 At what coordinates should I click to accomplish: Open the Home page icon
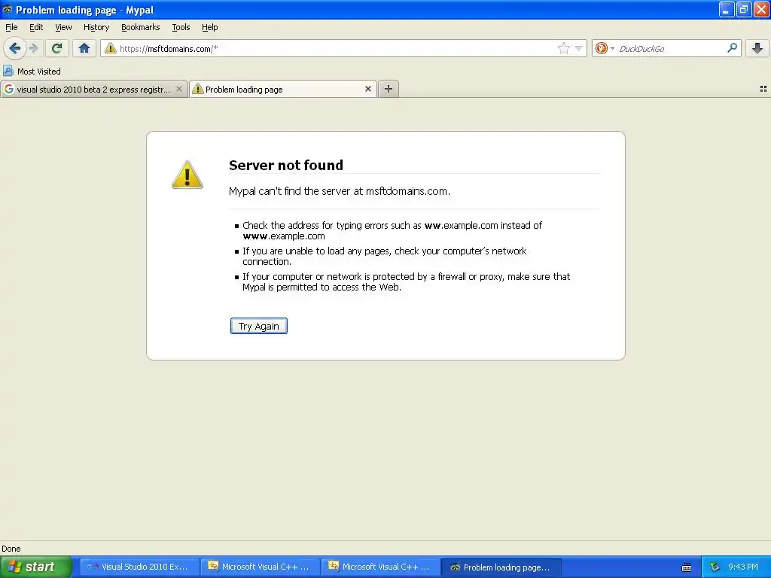click(x=84, y=48)
